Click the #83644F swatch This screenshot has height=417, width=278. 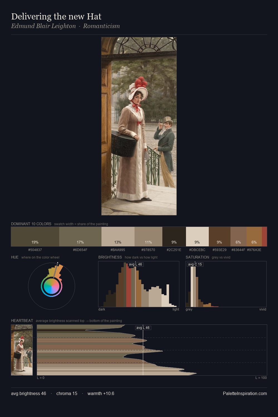tap(239, 237)
